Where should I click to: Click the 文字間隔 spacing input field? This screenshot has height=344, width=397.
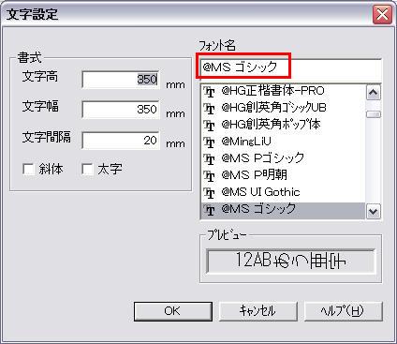pos(121,141)
